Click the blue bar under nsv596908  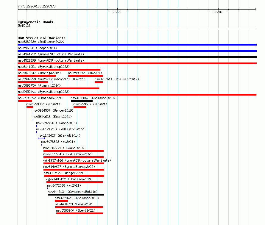click(x=137, y=51)
